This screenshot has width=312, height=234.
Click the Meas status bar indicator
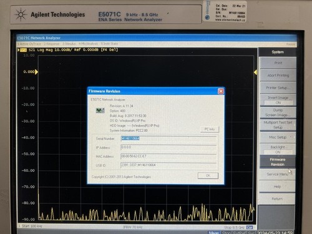coord(214,233)
